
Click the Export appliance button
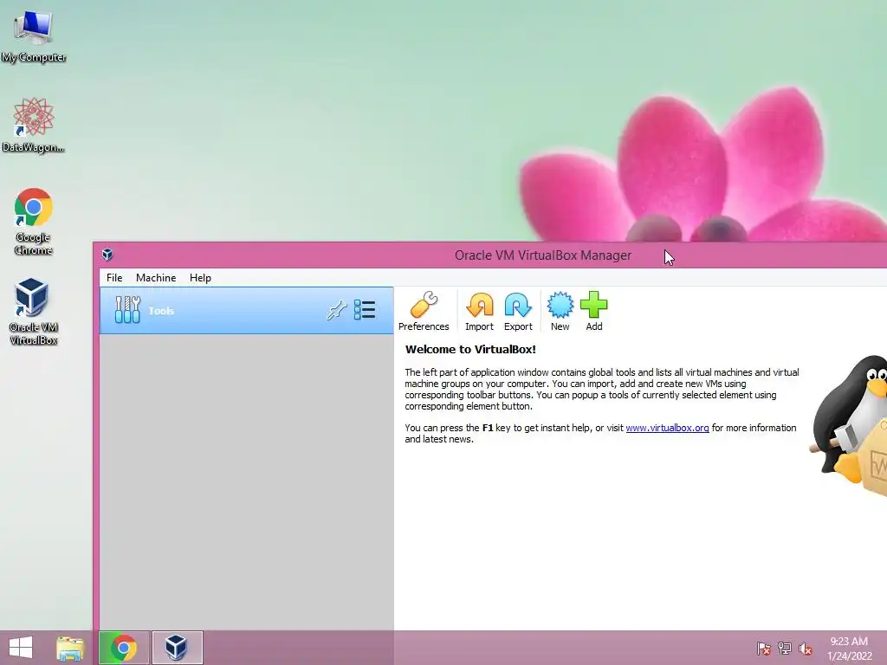pyautogui.click(x=518, y=311)
